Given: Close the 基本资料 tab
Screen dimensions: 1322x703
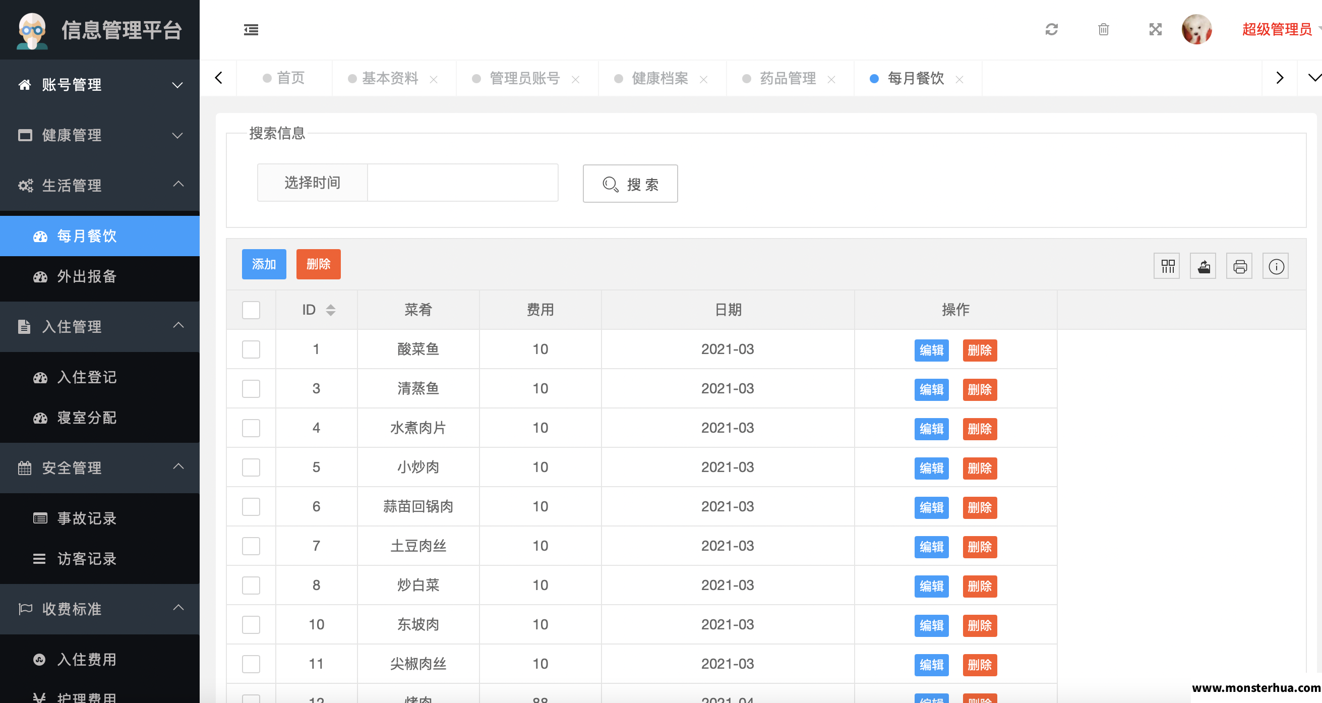Looking at the screenshot, I should [434, 80].
